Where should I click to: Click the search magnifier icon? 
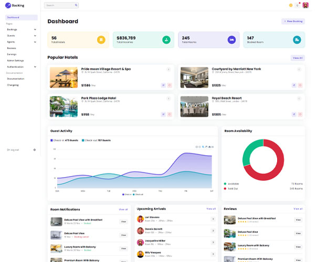(x=76, y=5)
